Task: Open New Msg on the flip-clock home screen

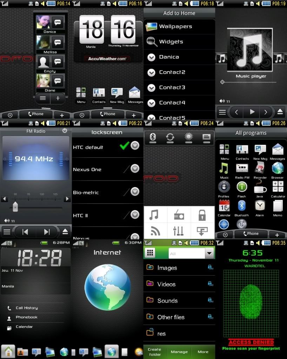Action: 117,95
